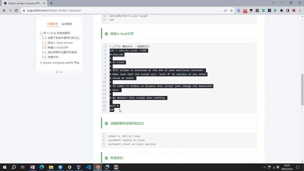
Task: Open the taskbar clock and date
Action: coord(287,167)
